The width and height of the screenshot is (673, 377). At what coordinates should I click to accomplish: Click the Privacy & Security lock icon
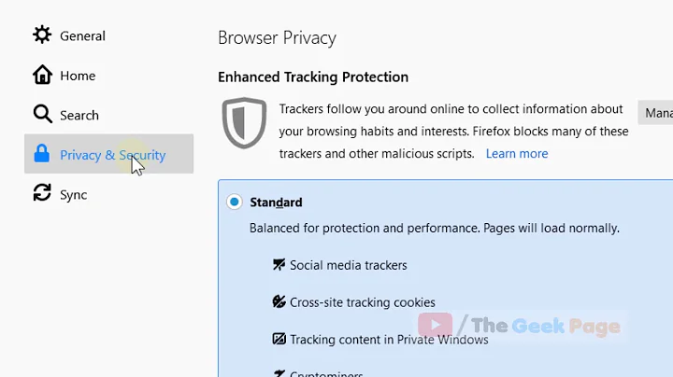pos(42,154)
